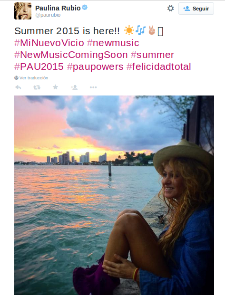
Task: Open the three-dots more options menu
Action: pos(93,87)
